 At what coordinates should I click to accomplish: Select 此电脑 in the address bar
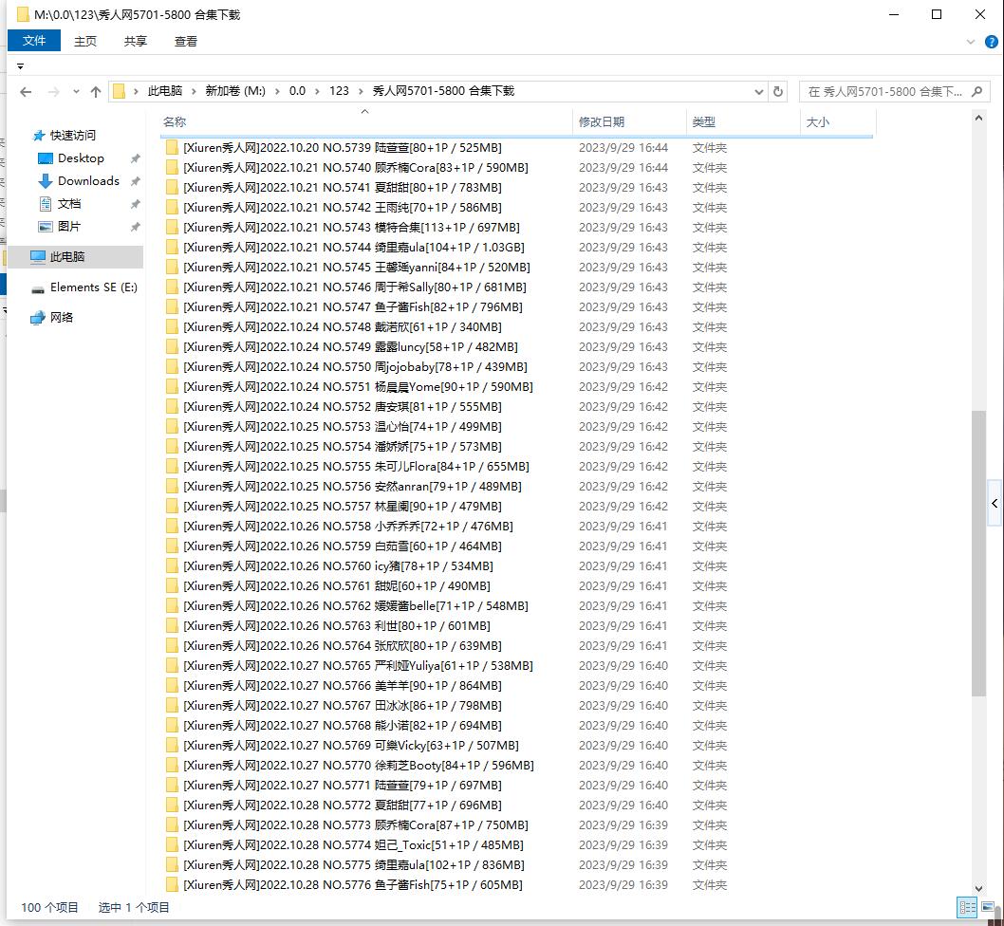(x=164, y=91)
